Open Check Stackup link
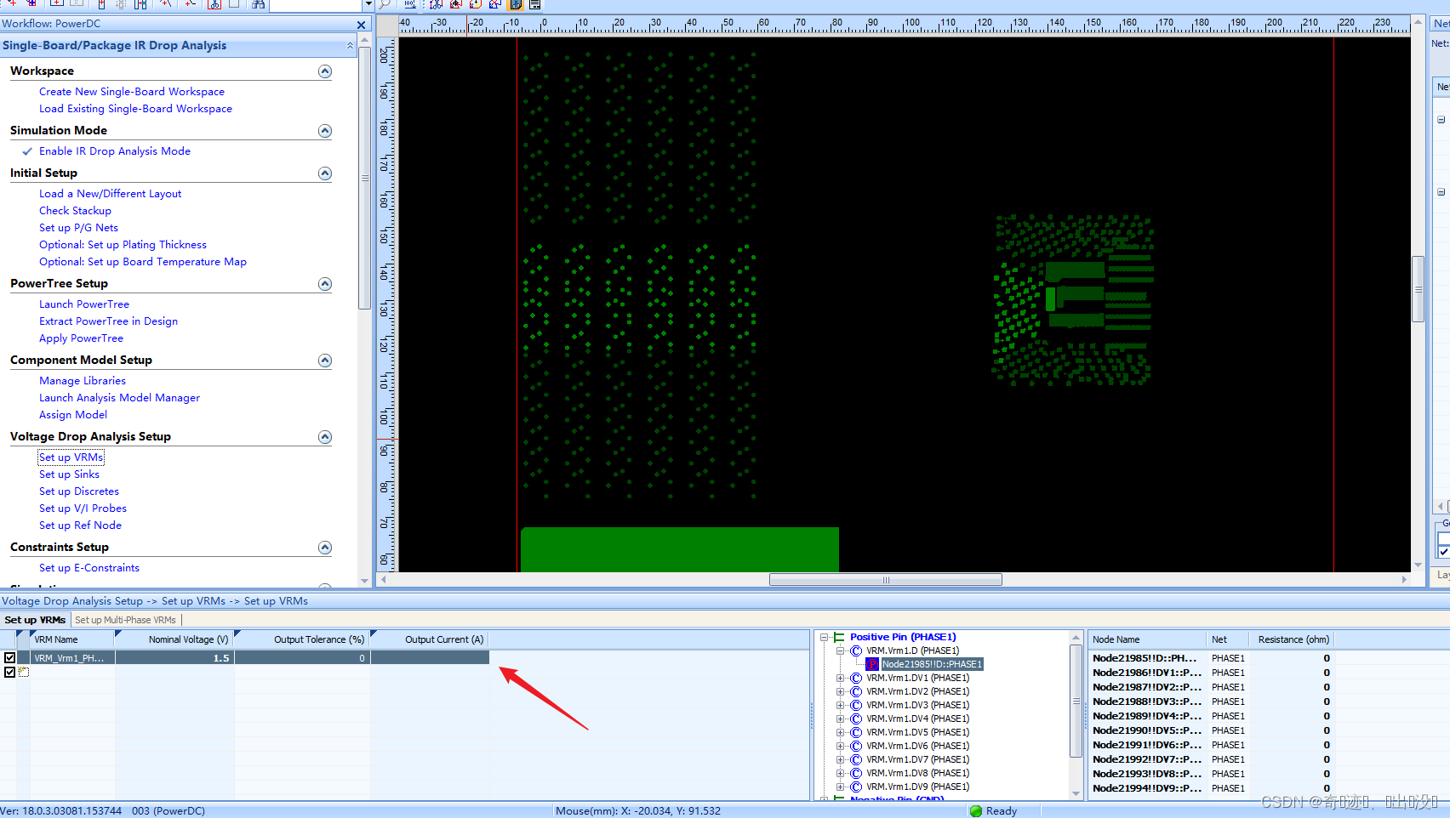The image size is (1450, 818). click(x=75, y=211)
